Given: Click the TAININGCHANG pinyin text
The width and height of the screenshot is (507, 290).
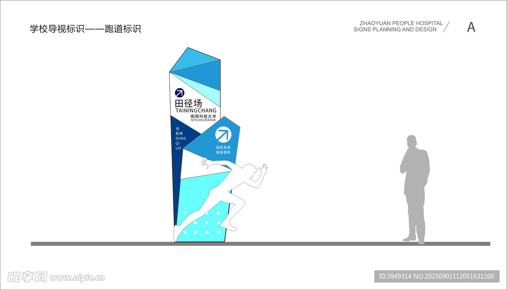Looking at the screenshot, I should [x=196, y=110].
